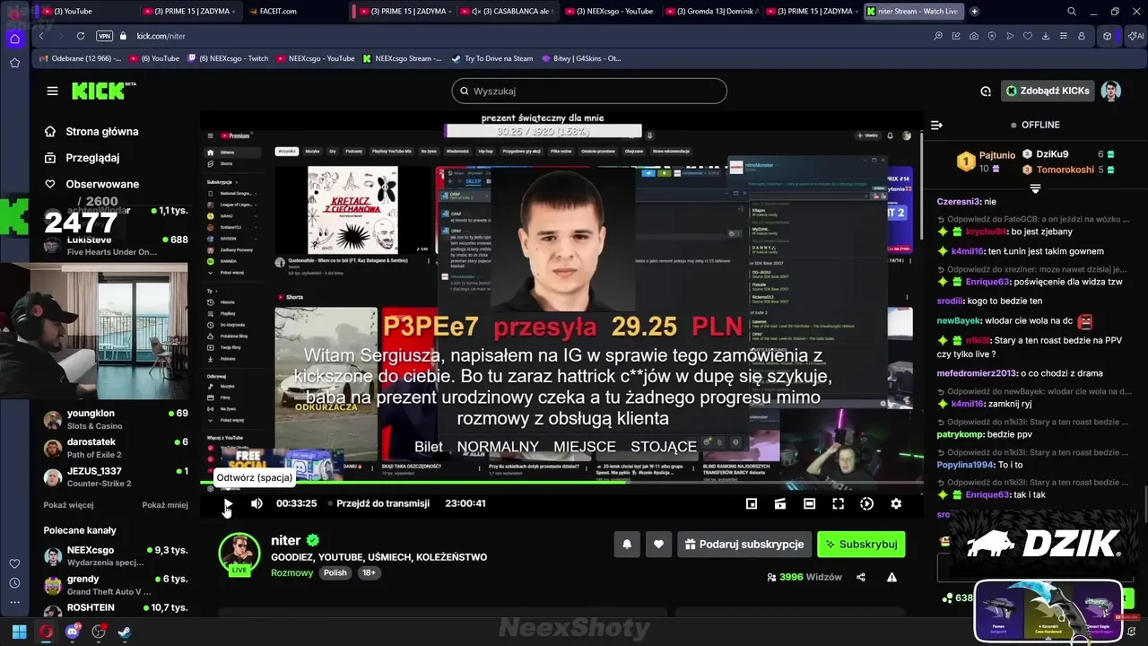The width and height of the screenshot is (1148, 646).
Task: Open grendy recommended channel
Action: click(116, 585)
